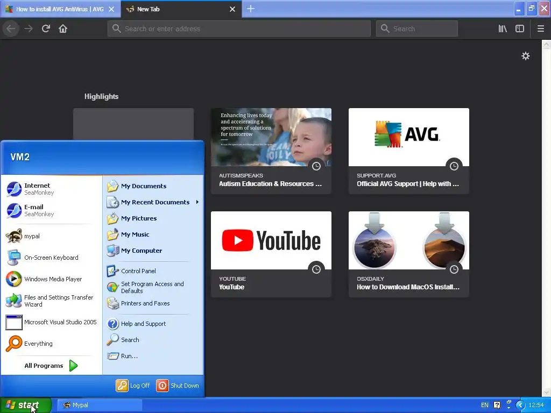Screen dimensions: 551x413
Task: Click the Shut Down button
Action: tap(178, 385)
